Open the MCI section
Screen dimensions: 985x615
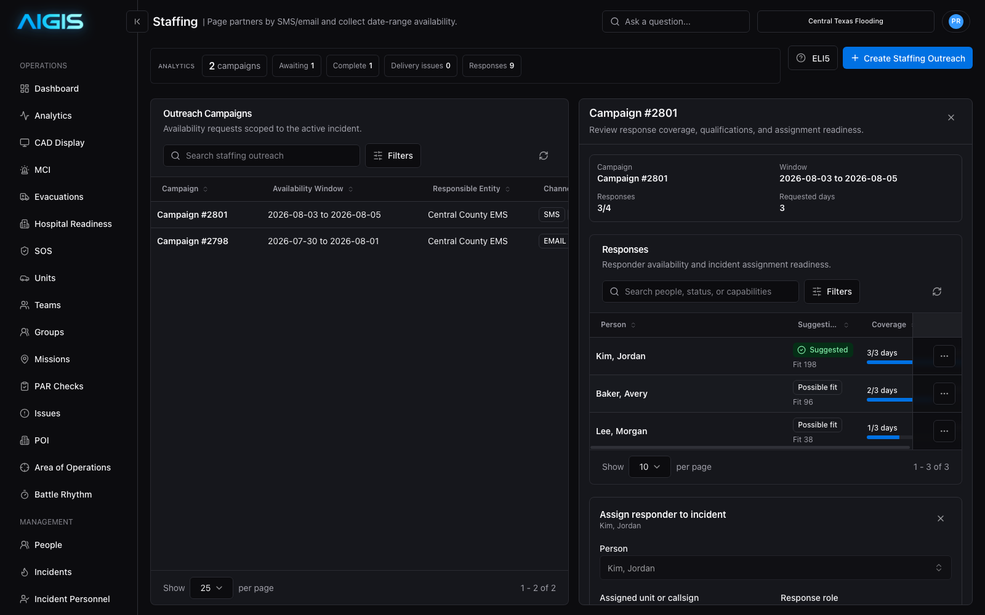coord(42,170)
